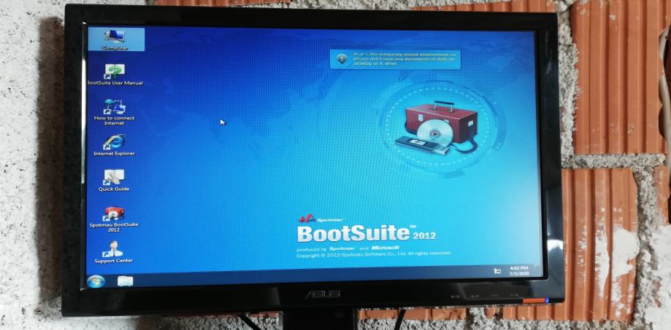Open the BootSuite User Manual shortcut
Image resolution: width=671 pixels, height=330 pixels.
pyautogui.click(x=115, y=75)
